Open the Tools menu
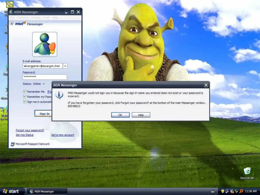The height and width of the screenshot is (195, 260). point(46,18)
